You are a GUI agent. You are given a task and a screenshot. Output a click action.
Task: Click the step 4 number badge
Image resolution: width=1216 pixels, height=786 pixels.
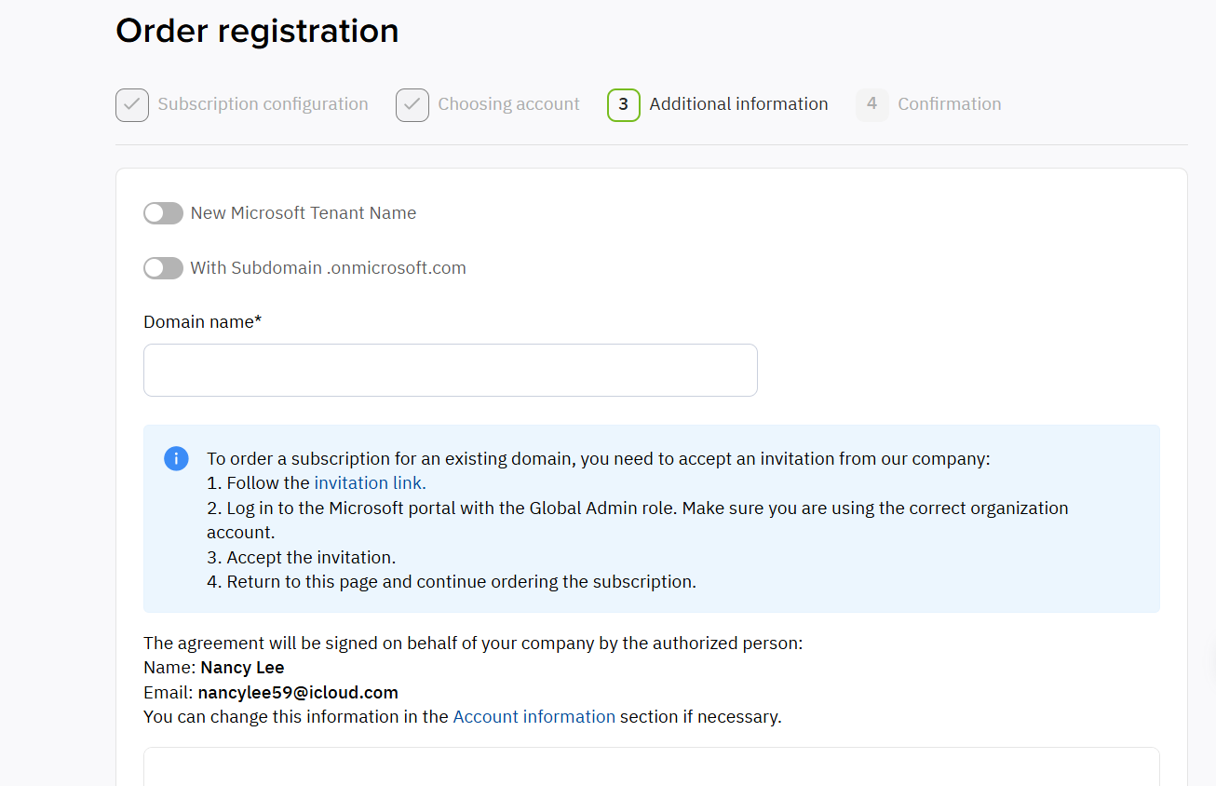point(871,104)
